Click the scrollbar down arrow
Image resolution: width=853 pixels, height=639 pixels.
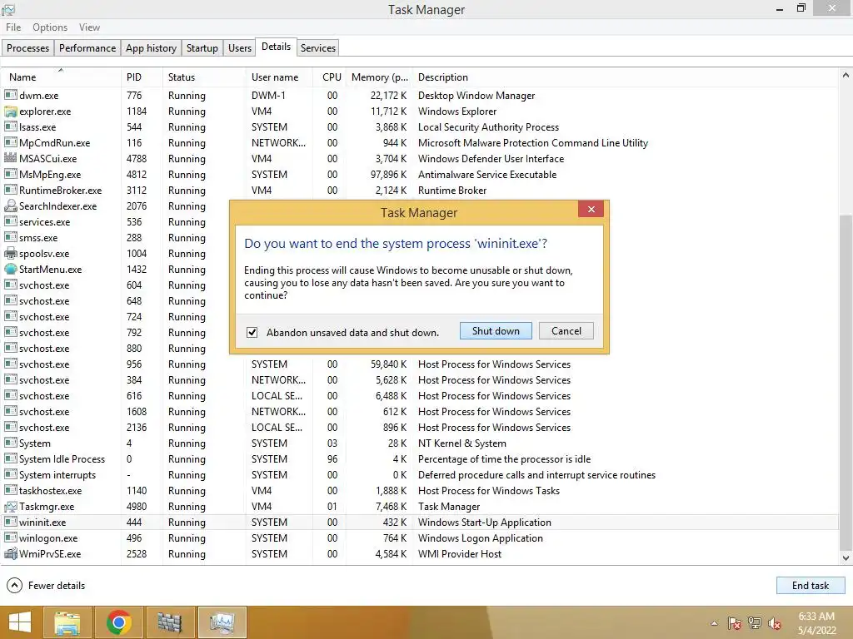[x=846, y=557]
